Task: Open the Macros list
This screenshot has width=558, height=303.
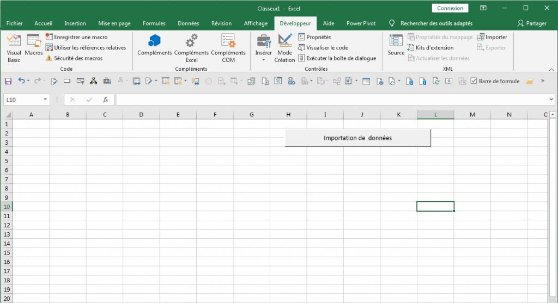Action: 33,45
